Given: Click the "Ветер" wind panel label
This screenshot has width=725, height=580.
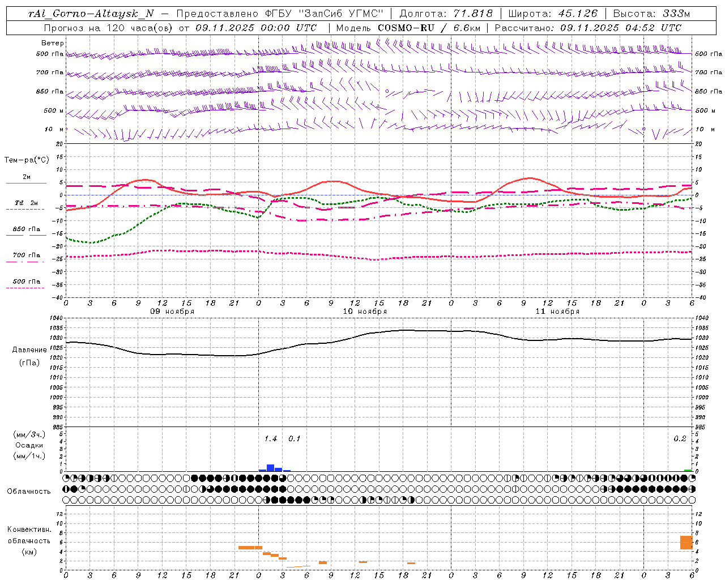Looking at the screenshot, I should (x=53, y=43).
